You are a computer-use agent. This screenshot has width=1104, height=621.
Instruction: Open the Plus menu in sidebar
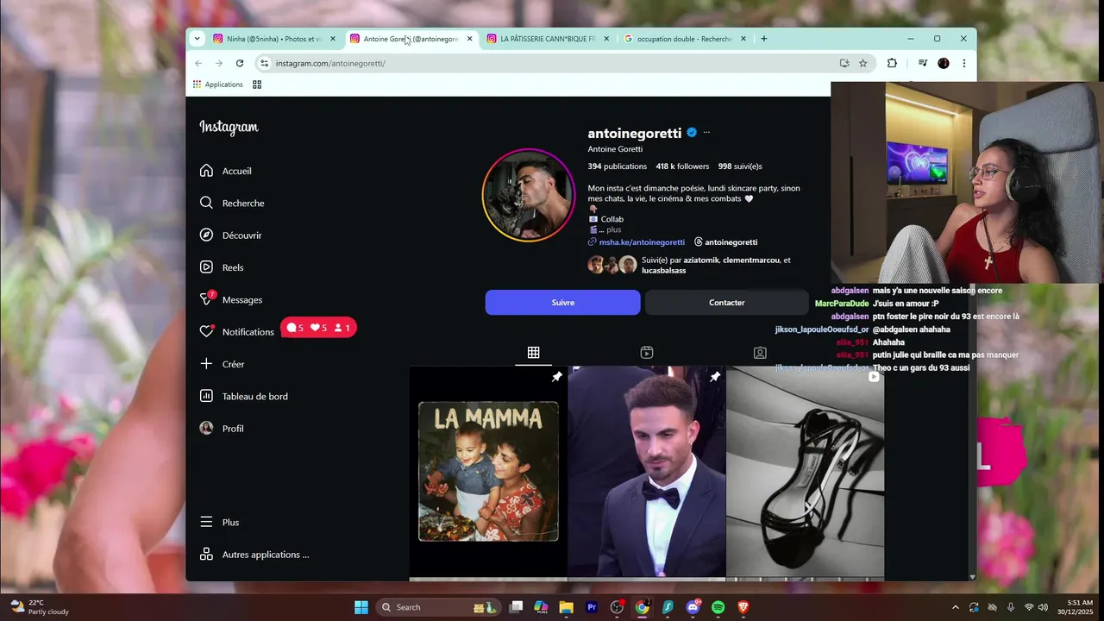pyautogui.click(x=219, y=523)
